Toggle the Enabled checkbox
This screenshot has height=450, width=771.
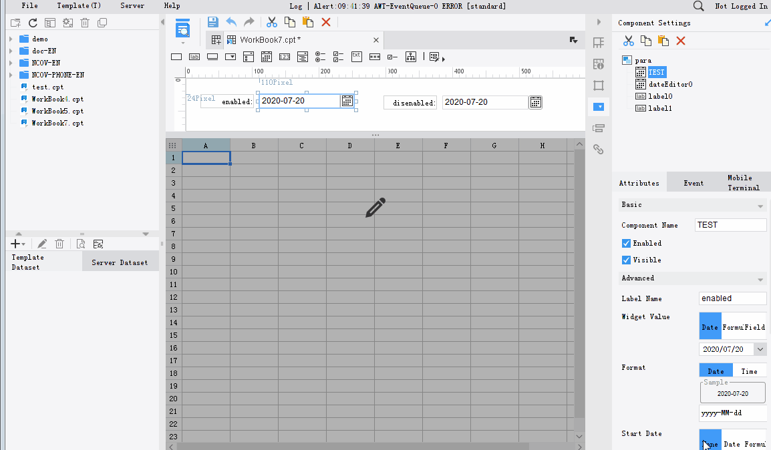pos(626,243)
